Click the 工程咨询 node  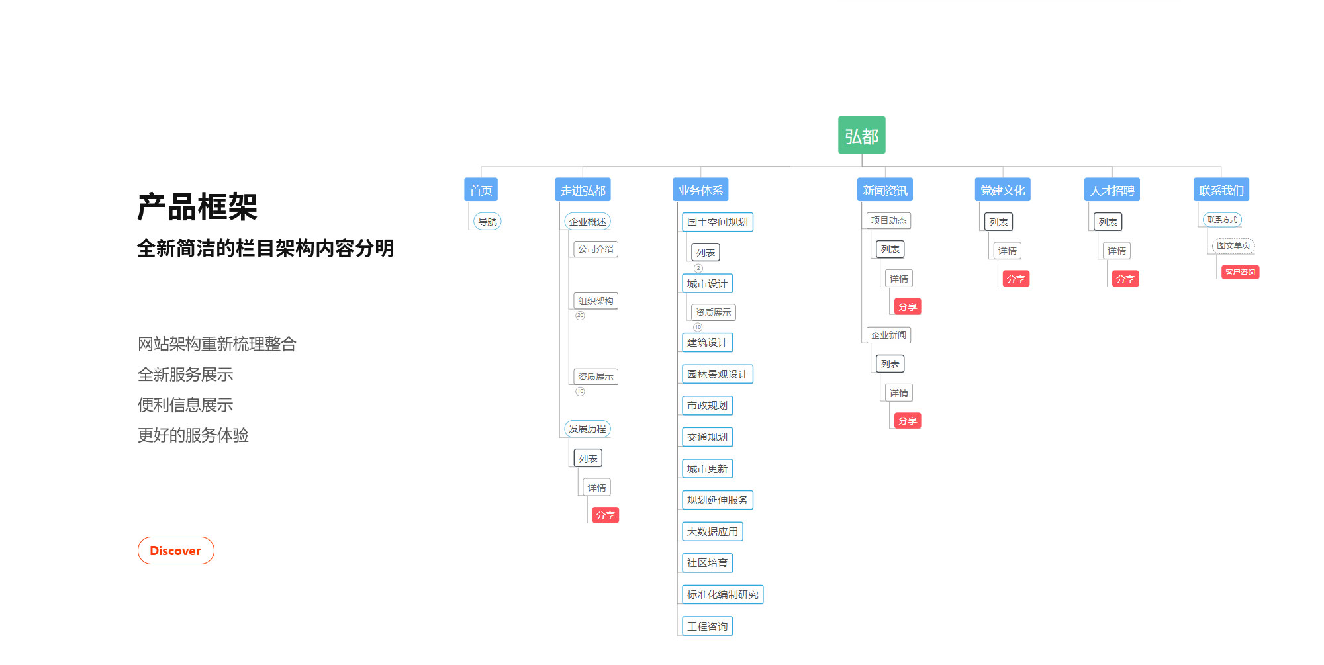tap(707, 626)
